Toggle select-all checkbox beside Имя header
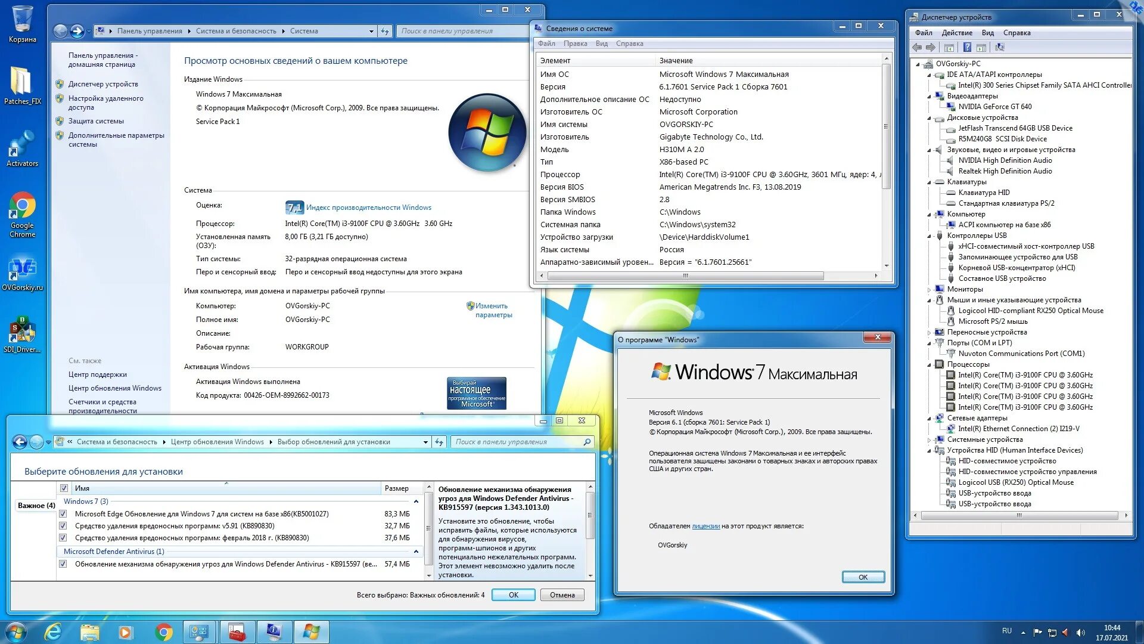This screenshot has height=644, width=1144. coord(64,488)
